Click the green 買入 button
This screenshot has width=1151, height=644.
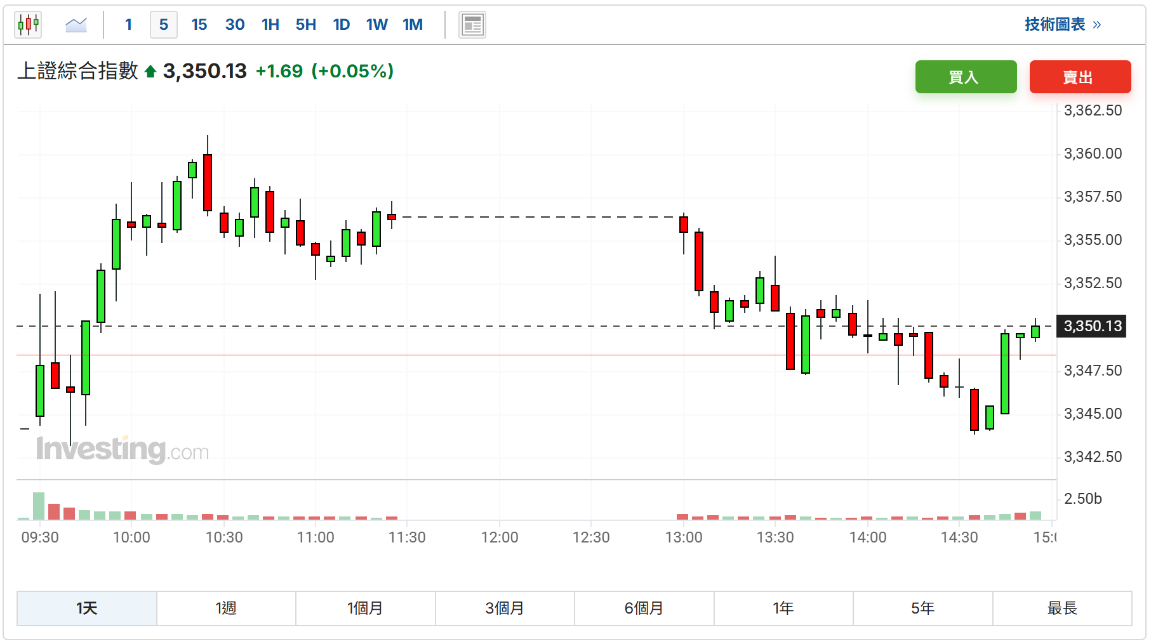966,77
